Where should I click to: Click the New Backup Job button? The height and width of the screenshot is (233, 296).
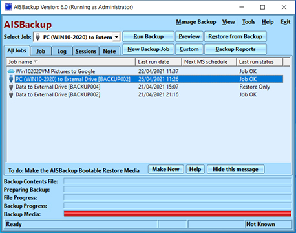point(148,49)
